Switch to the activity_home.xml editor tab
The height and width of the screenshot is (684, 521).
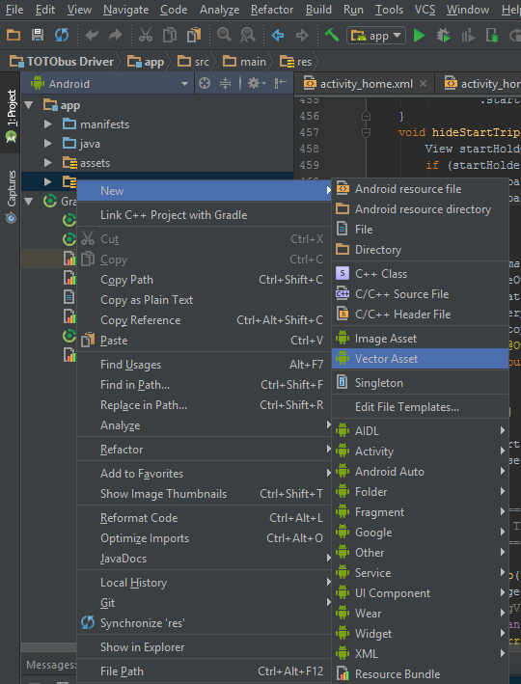point(366,84)
